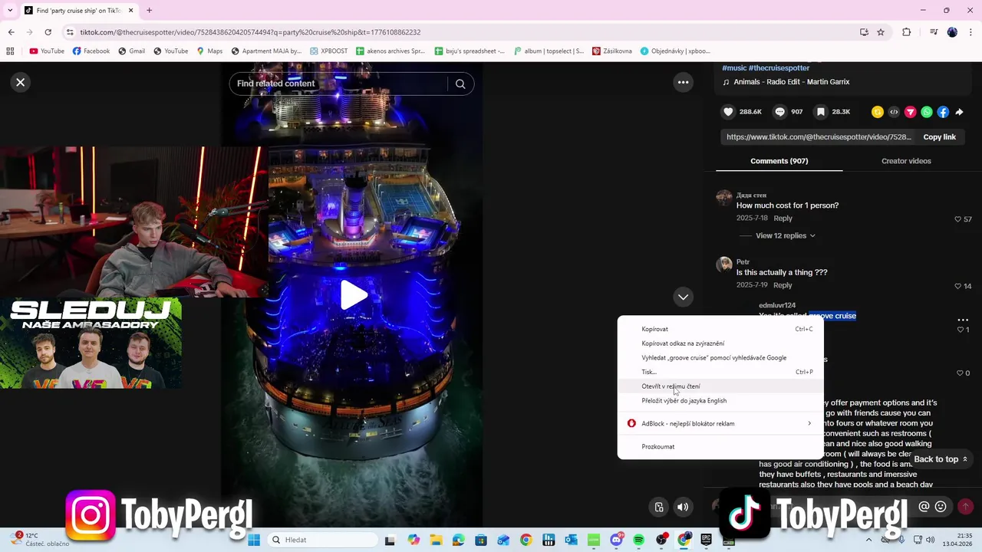Image resolution: width=982 pixels, height=552 pixels.
Task: Get embed code icon
Action: tap(894, 112)
